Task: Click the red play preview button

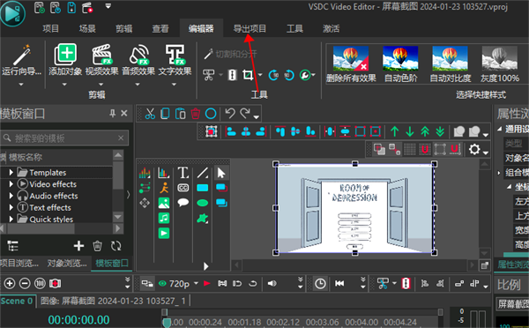Action: click(207, 283)
